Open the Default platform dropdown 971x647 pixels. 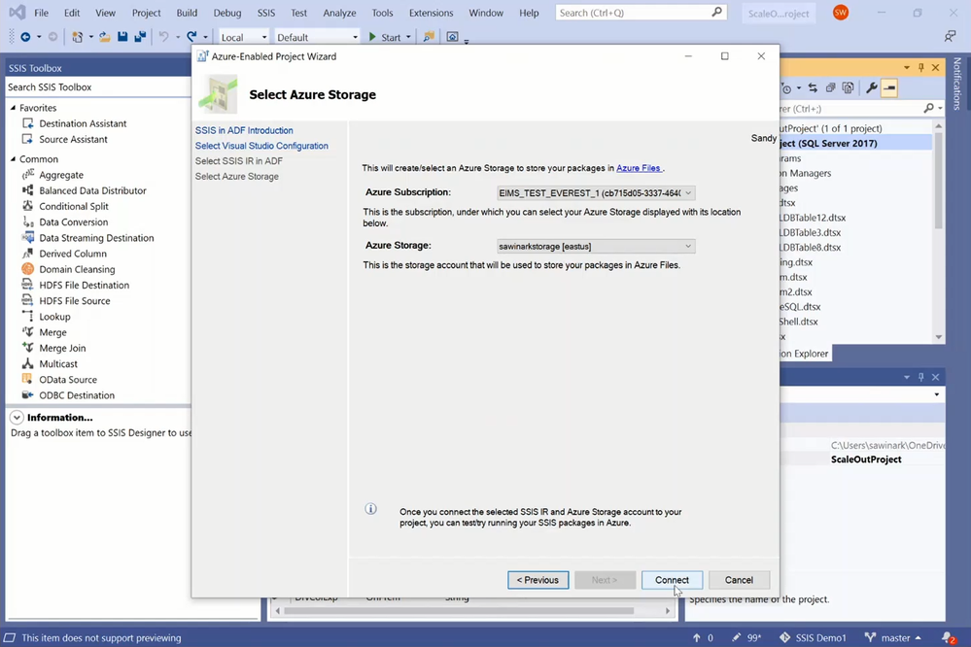[x=317, y=37]
